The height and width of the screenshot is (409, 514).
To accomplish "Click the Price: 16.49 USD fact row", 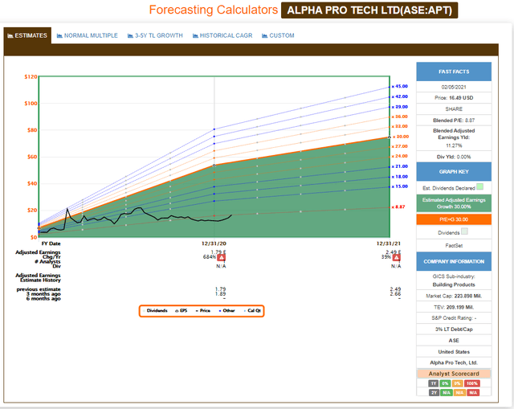I will pyautogui.click(x=454, y=98).
